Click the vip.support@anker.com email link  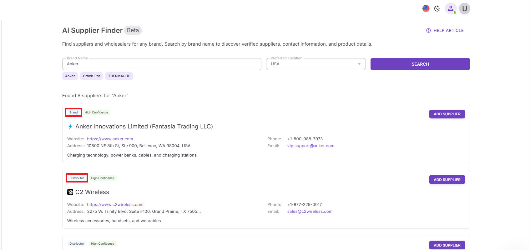(311, 146)
